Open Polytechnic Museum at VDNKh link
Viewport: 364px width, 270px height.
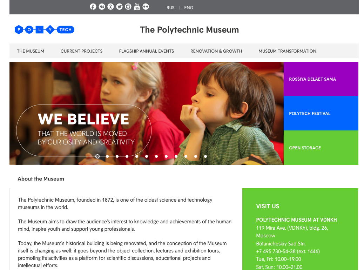point(296,220)
